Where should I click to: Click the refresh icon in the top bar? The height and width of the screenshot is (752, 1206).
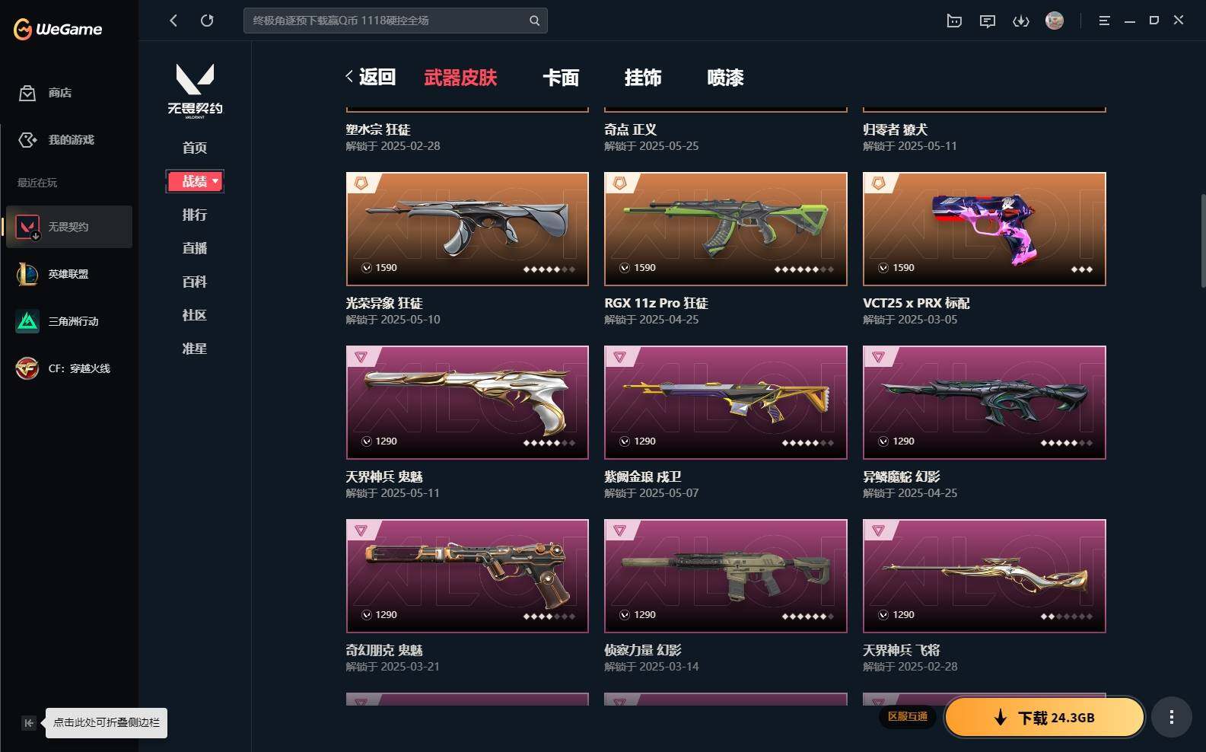[207, 21]
